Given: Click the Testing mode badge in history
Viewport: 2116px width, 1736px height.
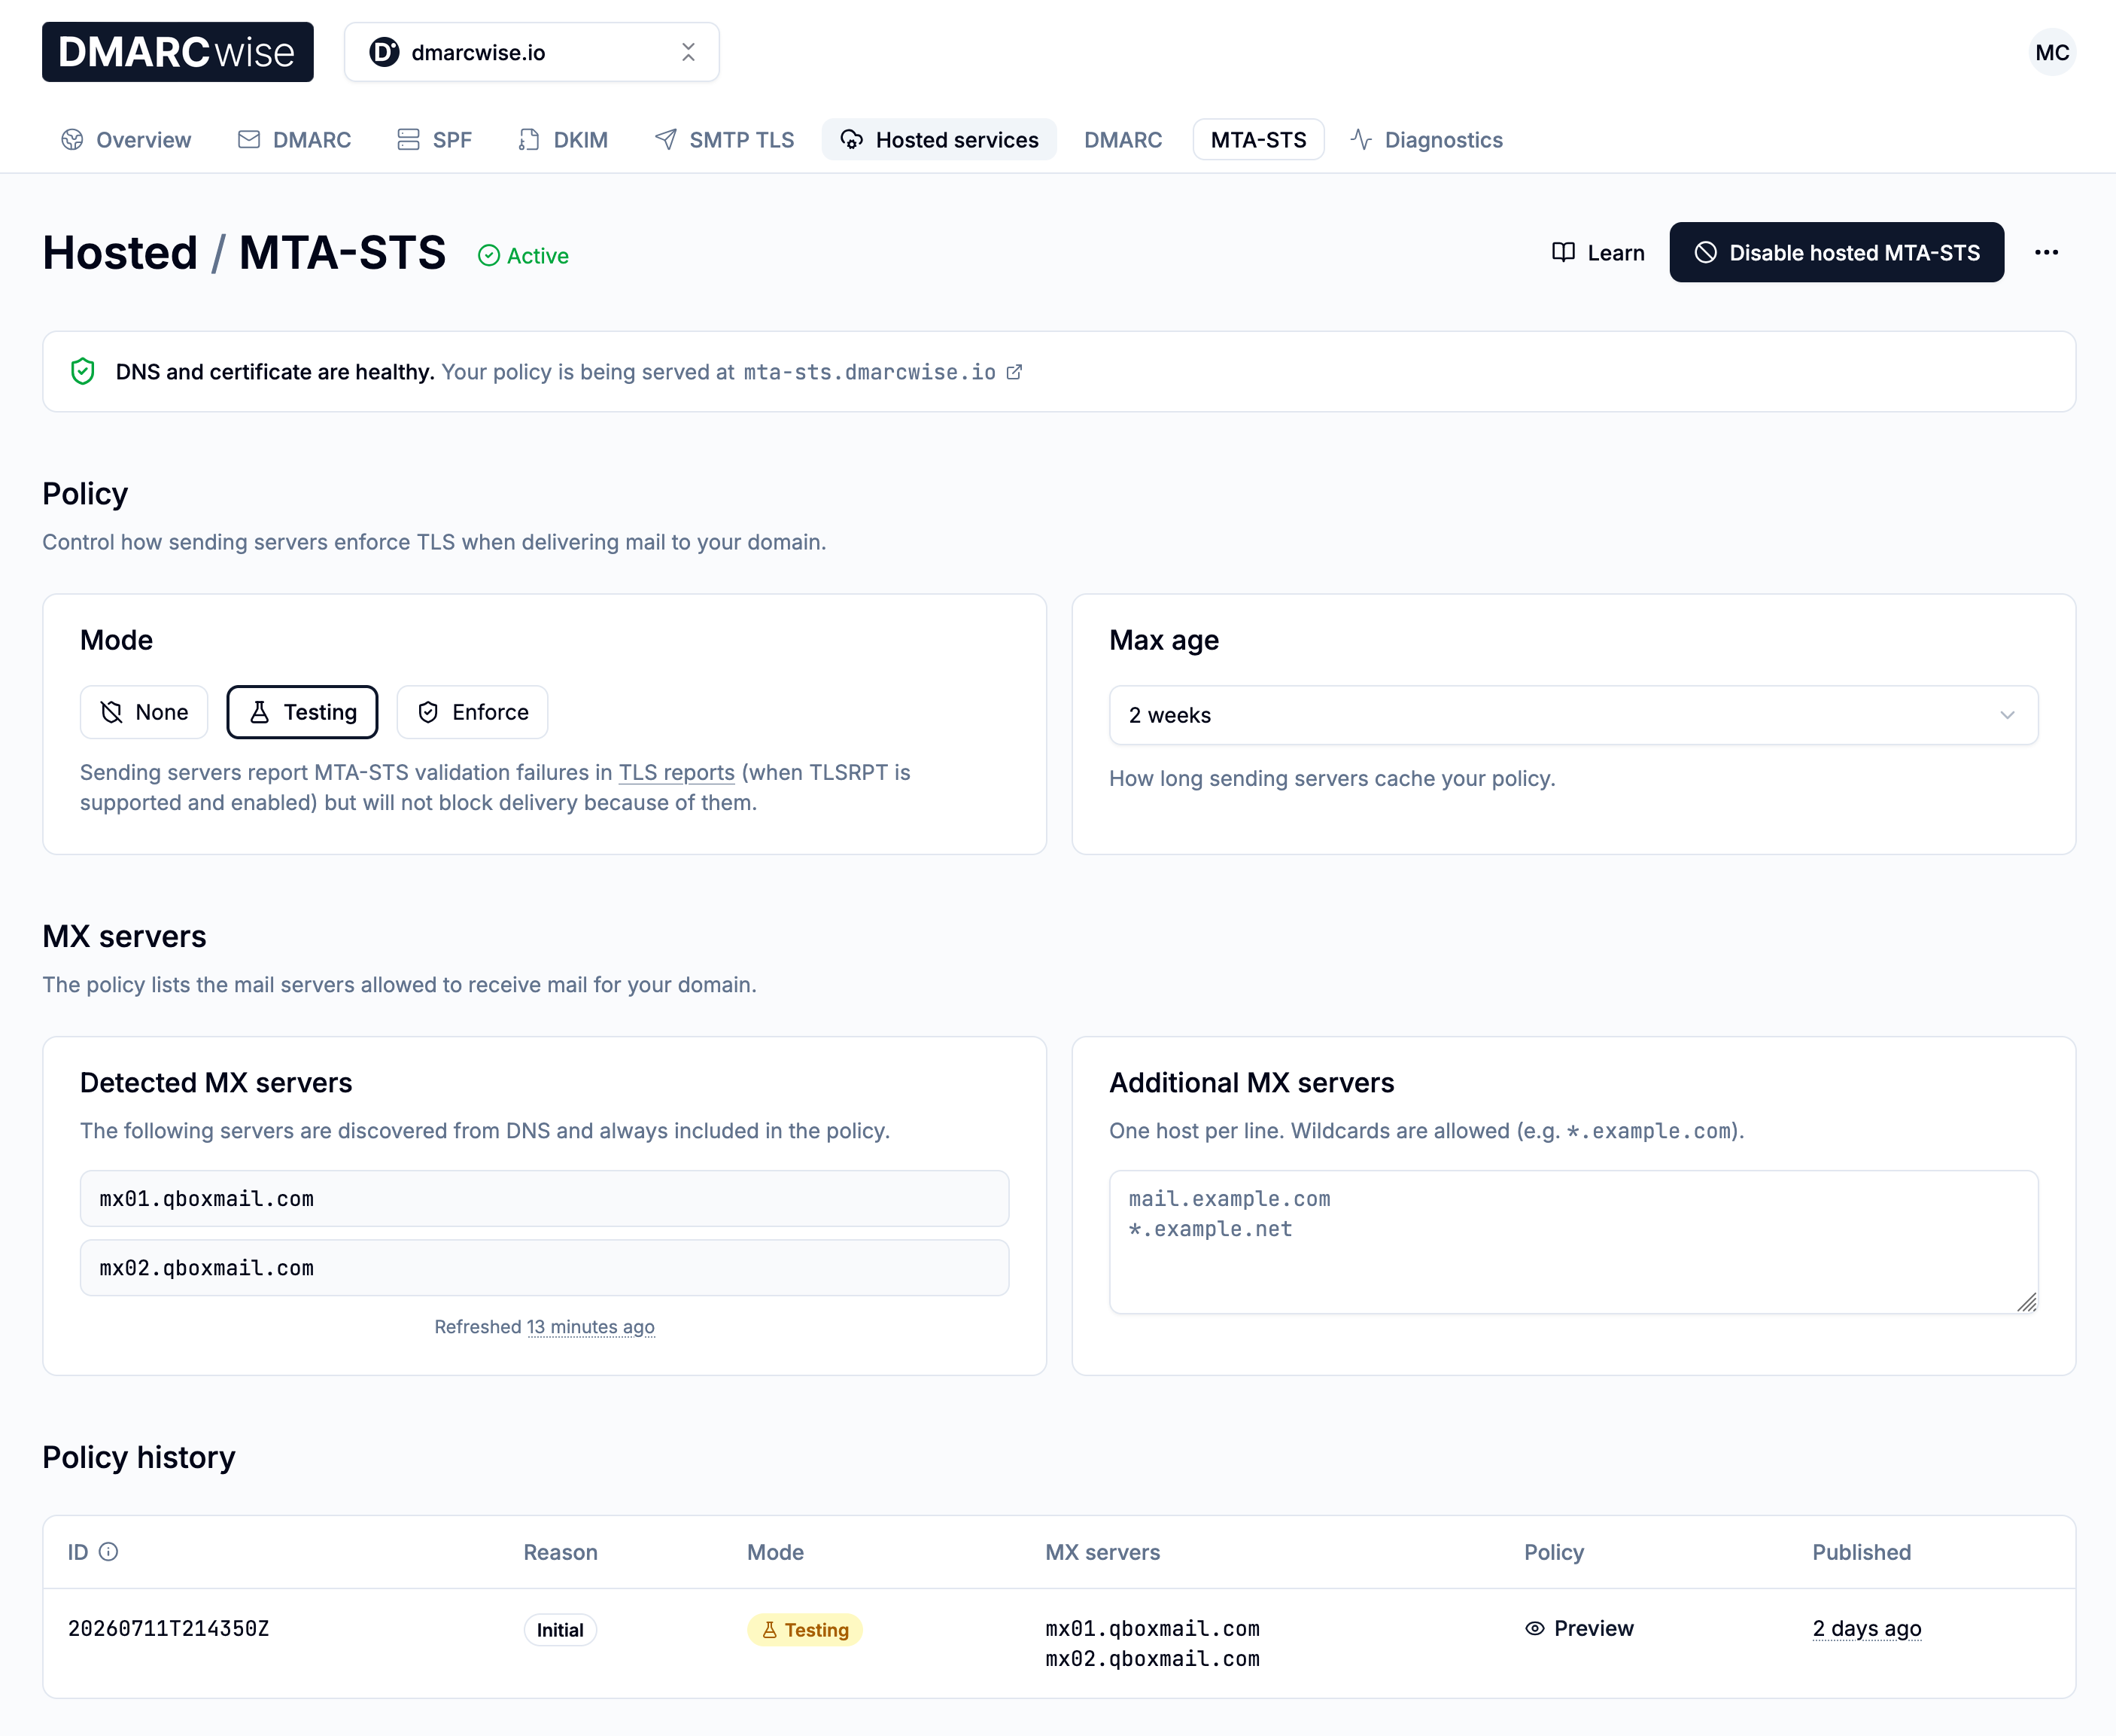Looking at the screenshot, I should point(804,1630).
